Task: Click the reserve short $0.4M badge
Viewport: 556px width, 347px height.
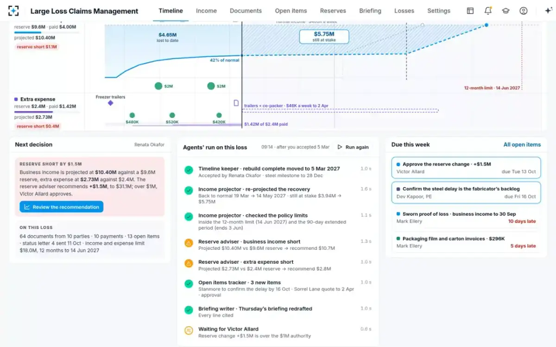Action: pos(38,126)
